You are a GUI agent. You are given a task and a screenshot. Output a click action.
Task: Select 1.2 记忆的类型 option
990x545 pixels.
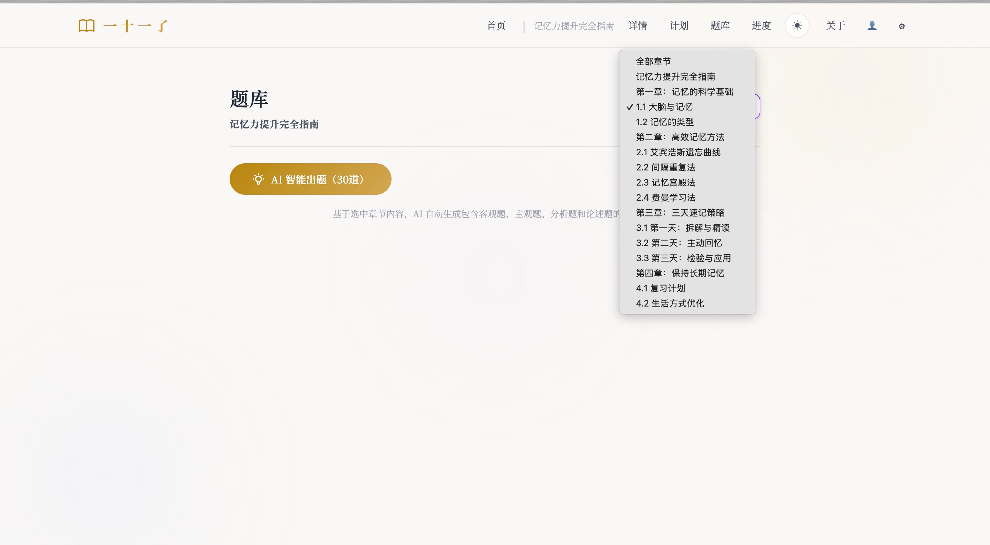[x=687, y=122]
